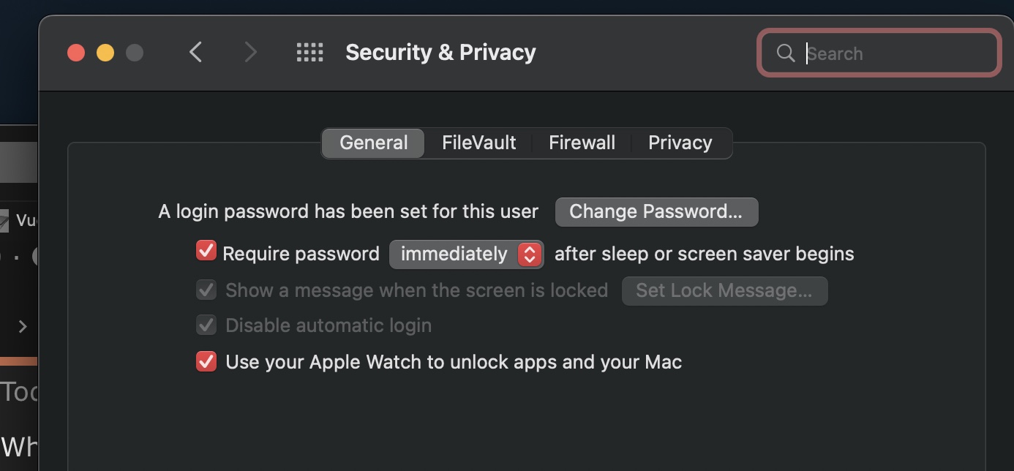1014x471 pixels.
Task: Click the gray zoom window button
Action: coord(135,53)
